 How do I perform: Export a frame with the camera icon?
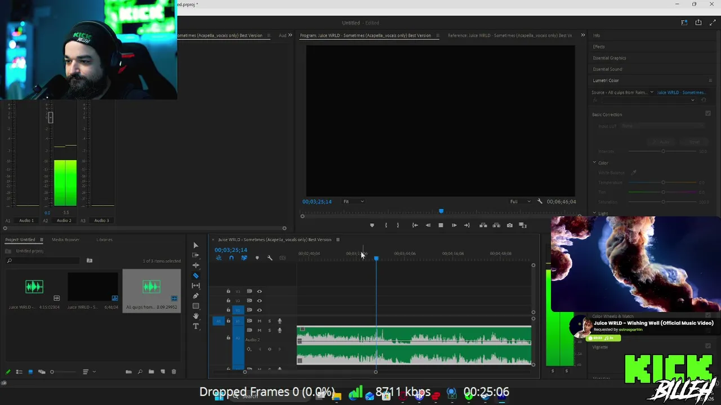(x=510, y=226)
